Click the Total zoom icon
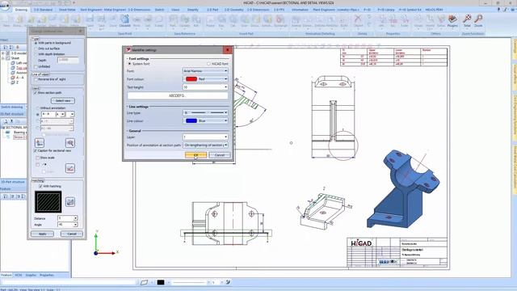This screenshot has width=517, height=291. pyautogui.click(x=467, y=21)
